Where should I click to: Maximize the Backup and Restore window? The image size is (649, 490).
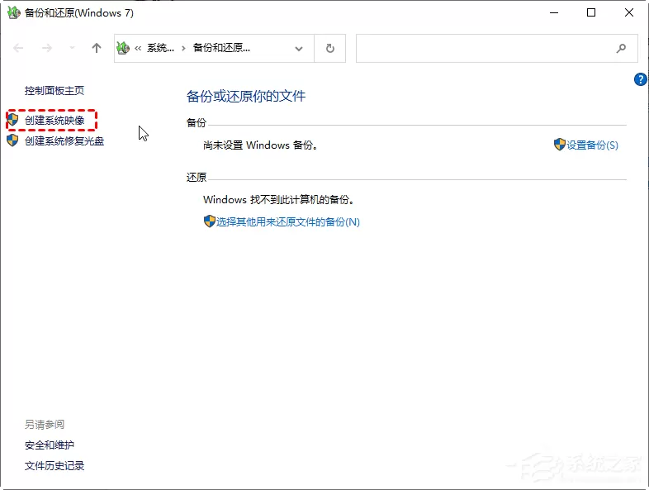click(x=591, y=13)
